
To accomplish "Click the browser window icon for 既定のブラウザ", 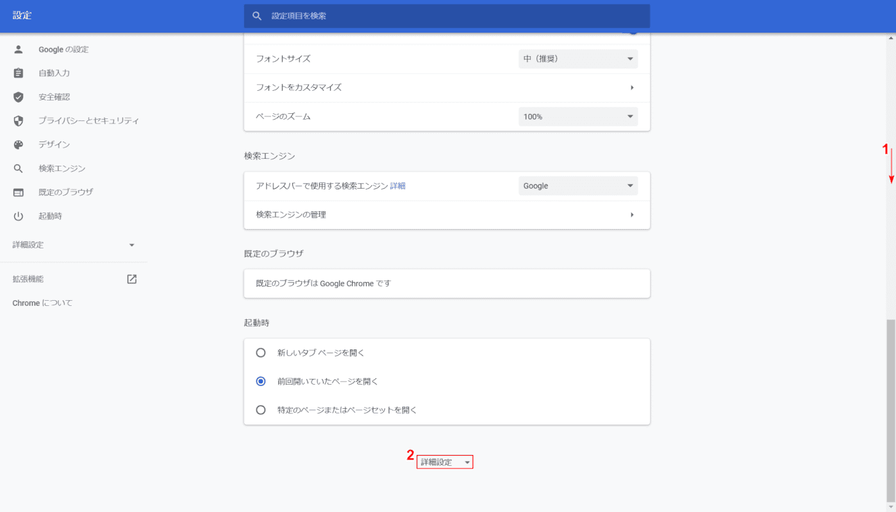I will [x=19, y=192].
